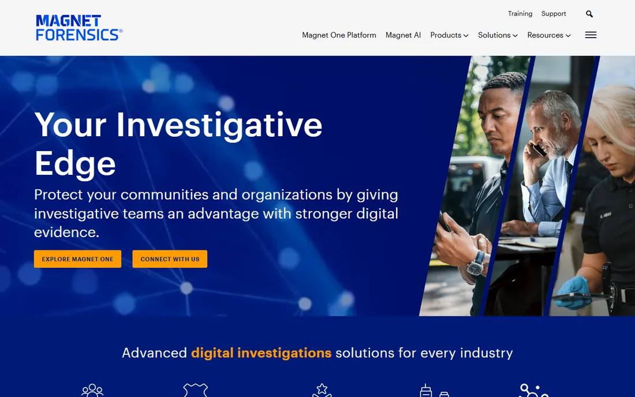This screenshot has width=635, height=397.
Task: Open Magnet One Platform menu item
Action: point(339,35)
